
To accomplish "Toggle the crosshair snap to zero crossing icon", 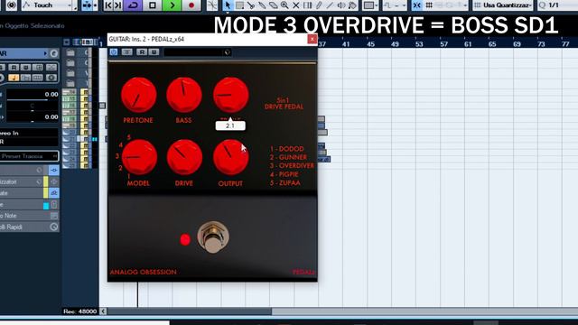I will coord(212,5).
